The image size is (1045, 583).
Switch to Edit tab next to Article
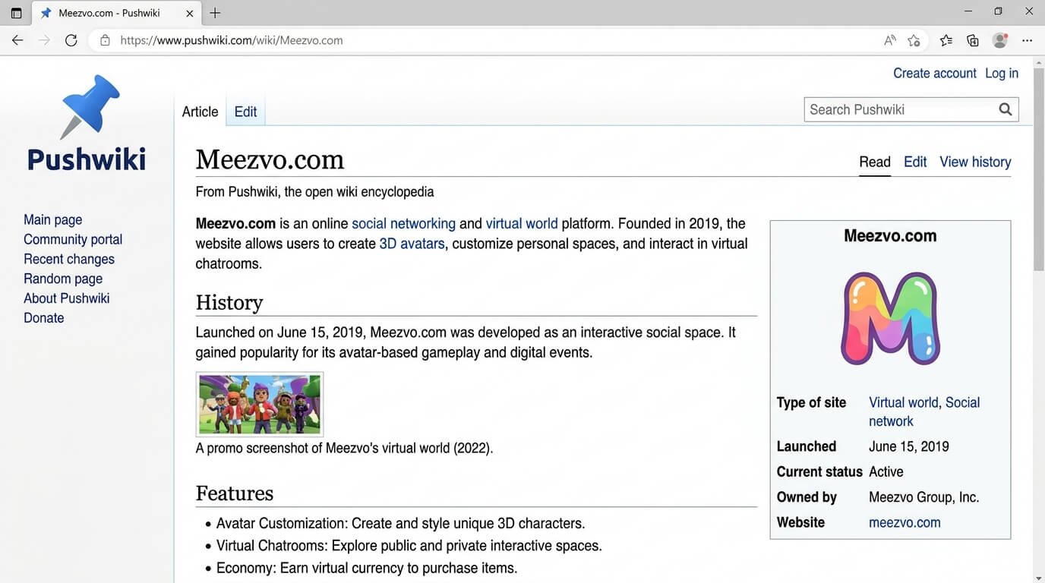coord(245,112)
